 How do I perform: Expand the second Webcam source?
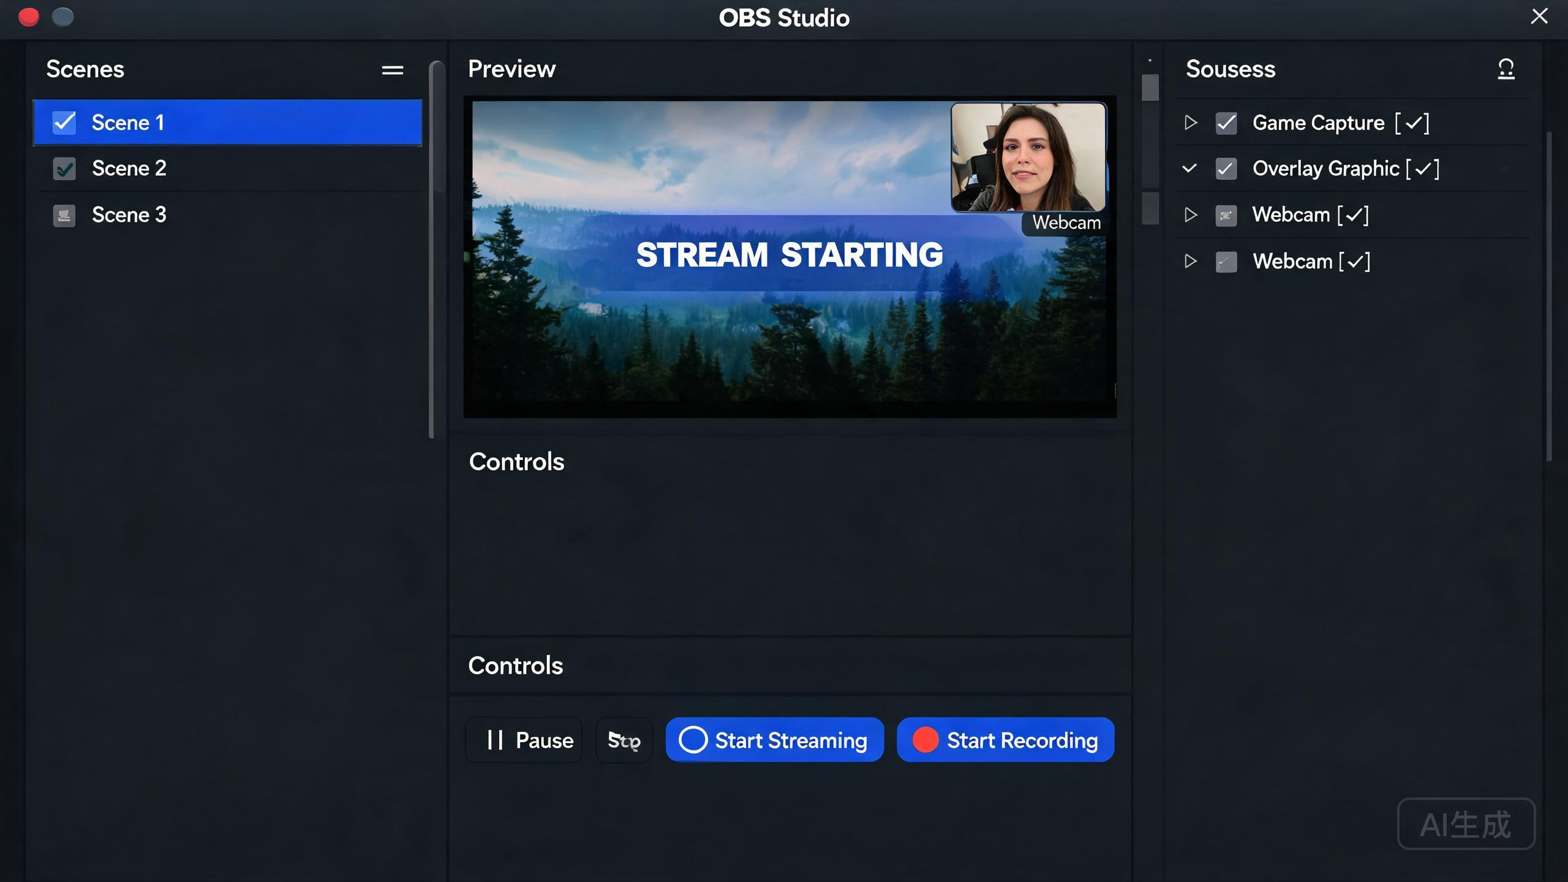pyautogui.click(x=1190, y=261)
